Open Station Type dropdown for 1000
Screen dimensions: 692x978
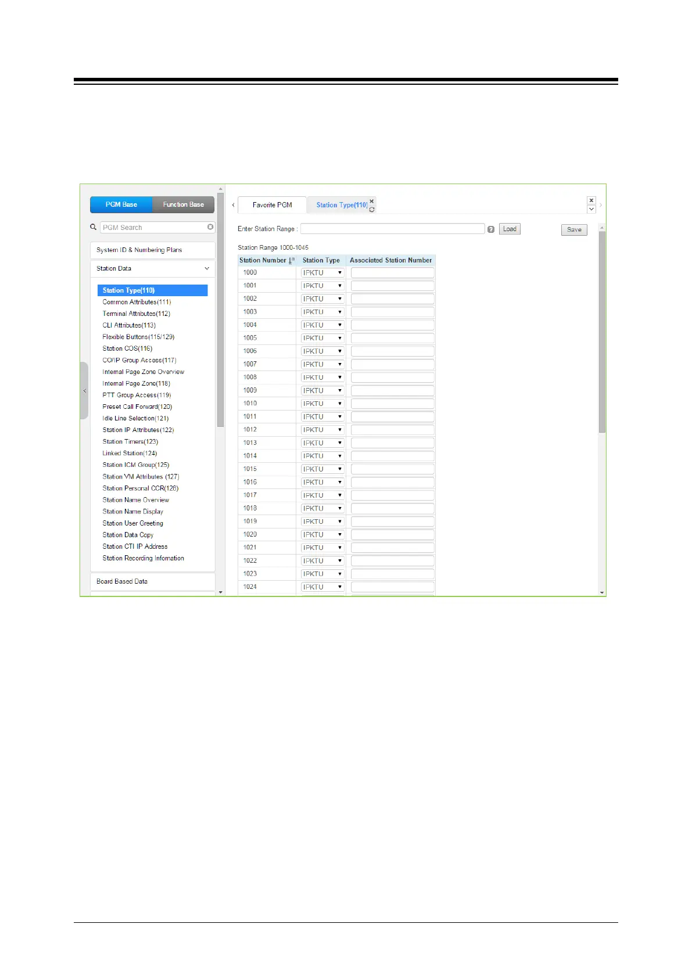322,272
